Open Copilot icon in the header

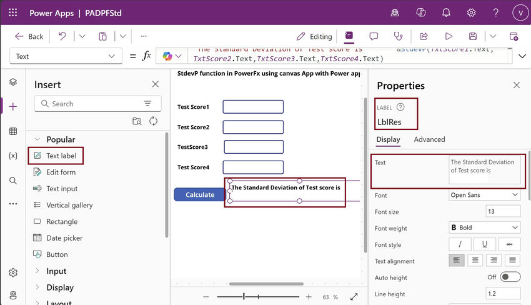pos(420,13)
